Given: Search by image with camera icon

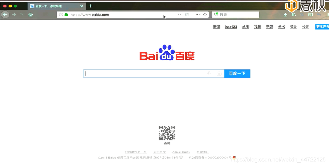Looking at the screenshot, I should pyautogui.click(x=219, y=74).
